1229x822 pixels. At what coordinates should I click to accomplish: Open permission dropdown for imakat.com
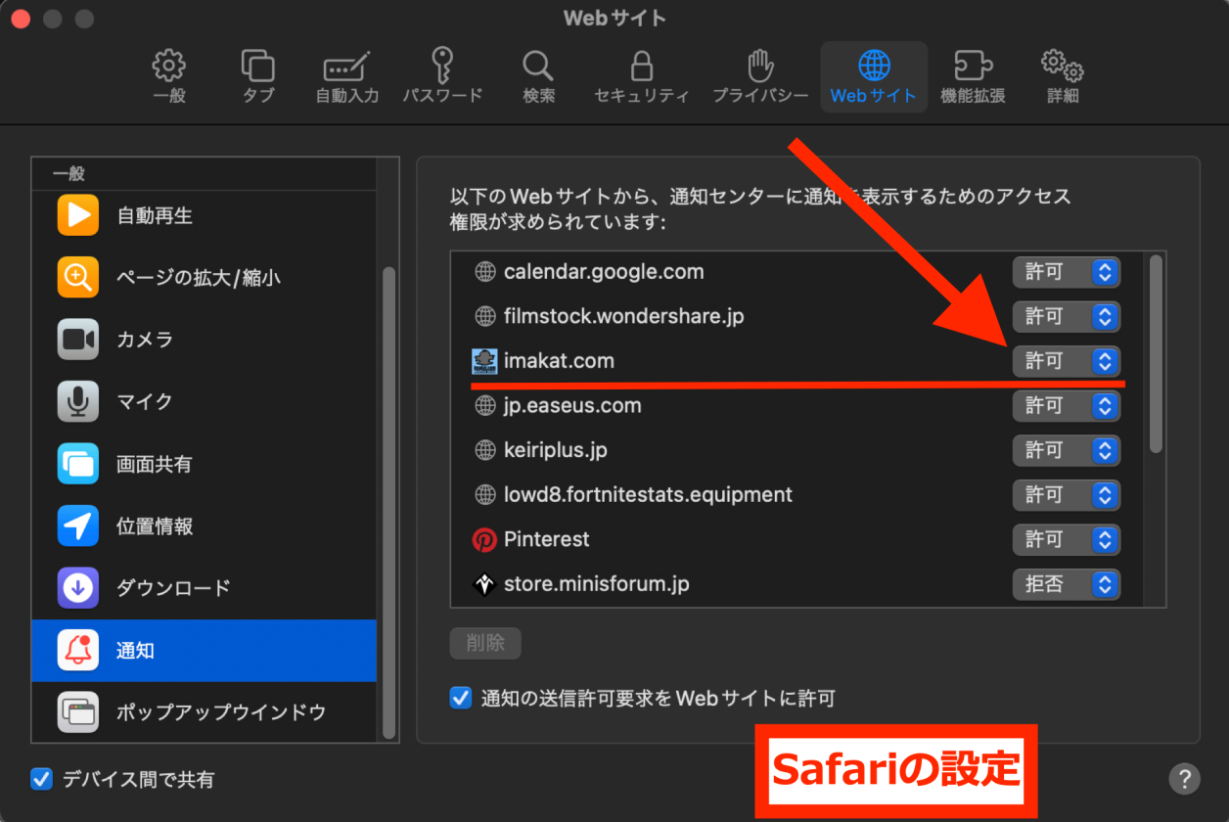tap(1066, 361)
